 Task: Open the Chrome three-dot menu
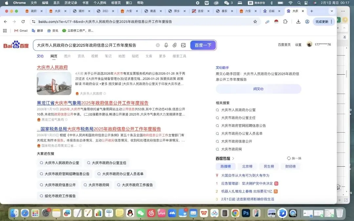[331, 22]
